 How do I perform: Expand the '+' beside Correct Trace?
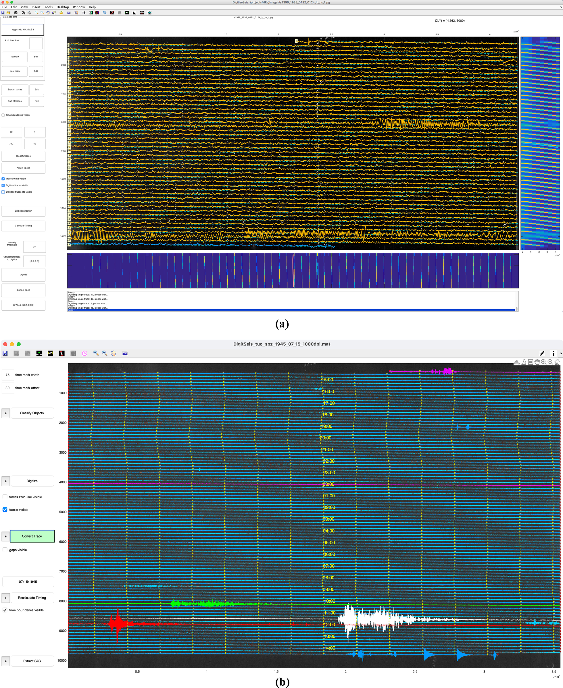(5, 536)
